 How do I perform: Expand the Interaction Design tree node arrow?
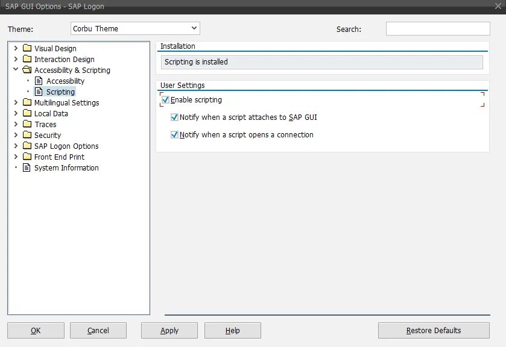pyautogui.click(x=16, y=59)
